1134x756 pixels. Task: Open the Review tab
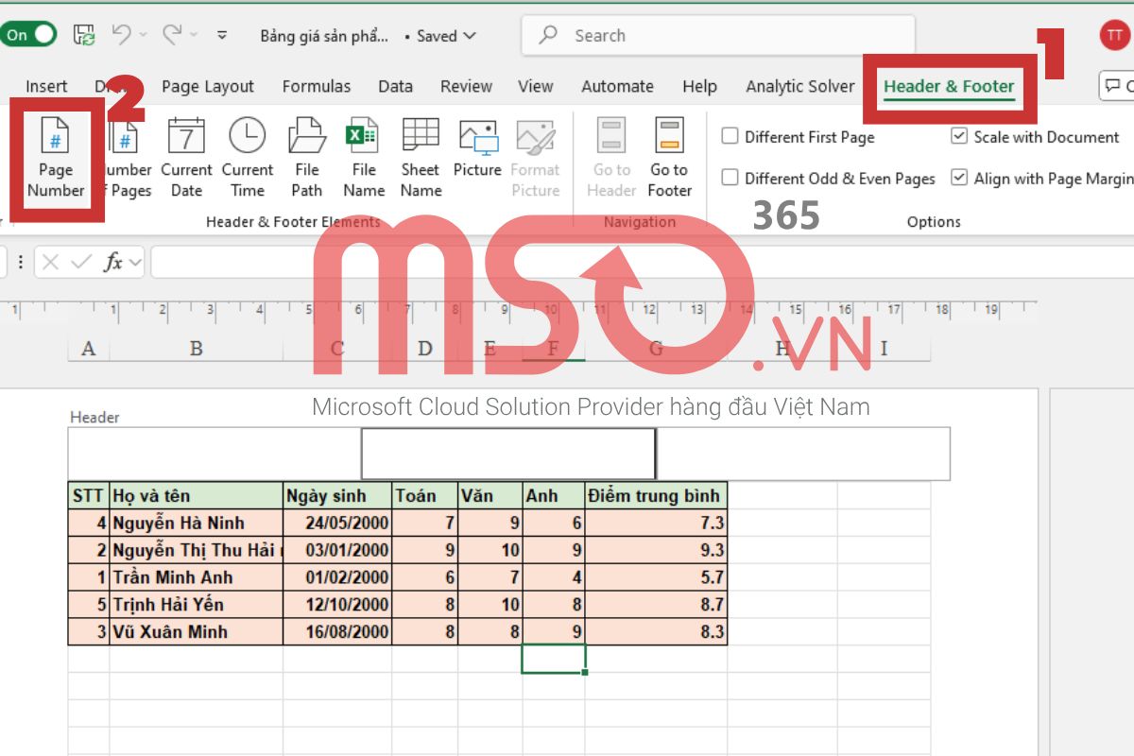(x=466, y=86)
